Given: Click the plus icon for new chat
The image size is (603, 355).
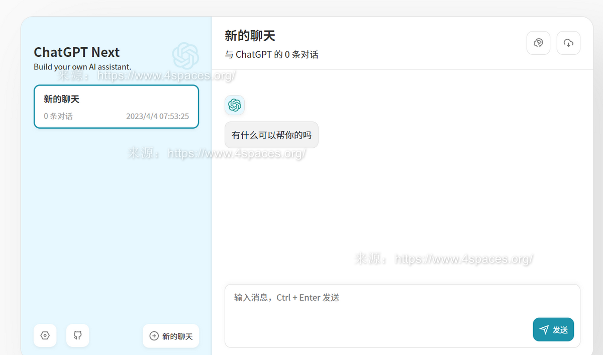Looking at the screenshot, I should click(x=154, y=336).
